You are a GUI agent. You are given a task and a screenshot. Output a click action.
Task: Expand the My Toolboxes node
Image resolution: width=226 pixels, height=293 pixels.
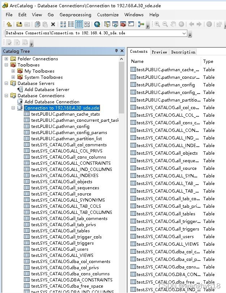(x=13, y=71)
